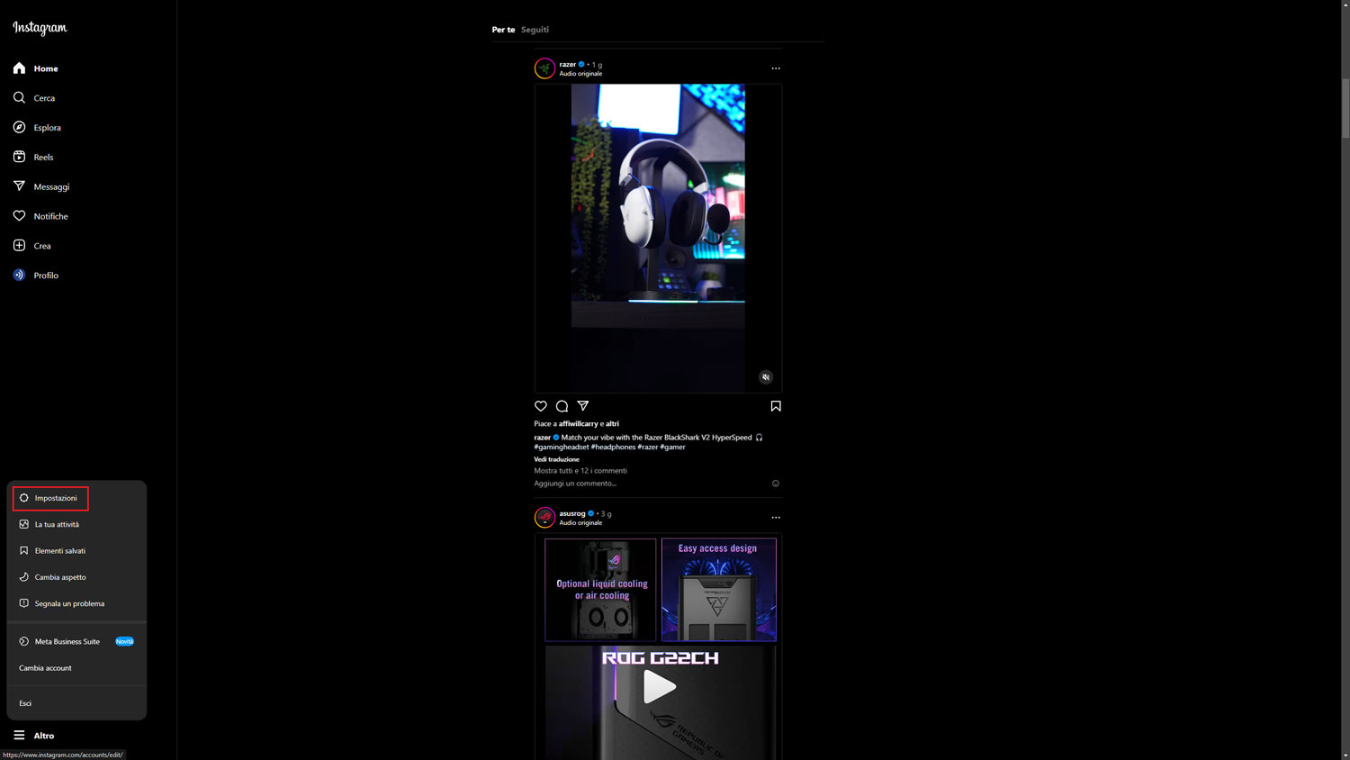This screenshot has width=1350, height=760.
Task: Open the #gamingheadset hashtag
Action: [562, 447]
